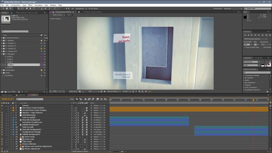Image resolution: width=272 pixels, height=153 pixels.
Task: Select the Horizontal Type tool
Action: click(34, 8)
